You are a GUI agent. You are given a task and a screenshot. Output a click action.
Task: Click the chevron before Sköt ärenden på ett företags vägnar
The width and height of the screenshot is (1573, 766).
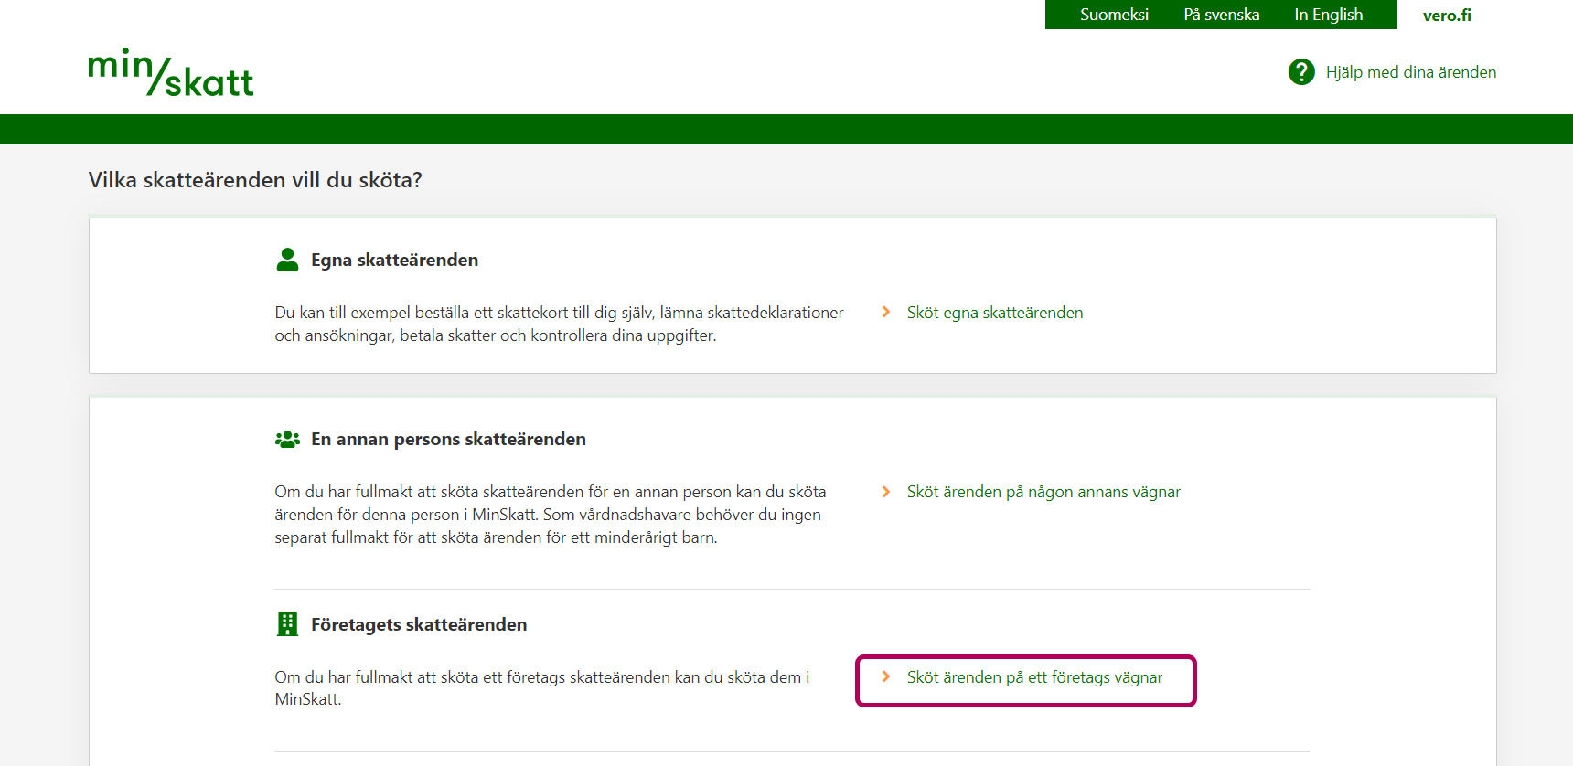[x=885, y=677]
